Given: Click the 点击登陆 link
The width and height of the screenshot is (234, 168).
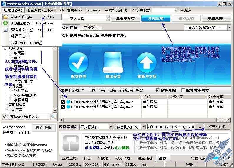Looking at the screenshot, I should click(x=92, y=148).
